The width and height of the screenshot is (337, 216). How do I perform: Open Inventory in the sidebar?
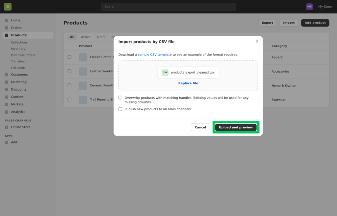click(18, 49)
